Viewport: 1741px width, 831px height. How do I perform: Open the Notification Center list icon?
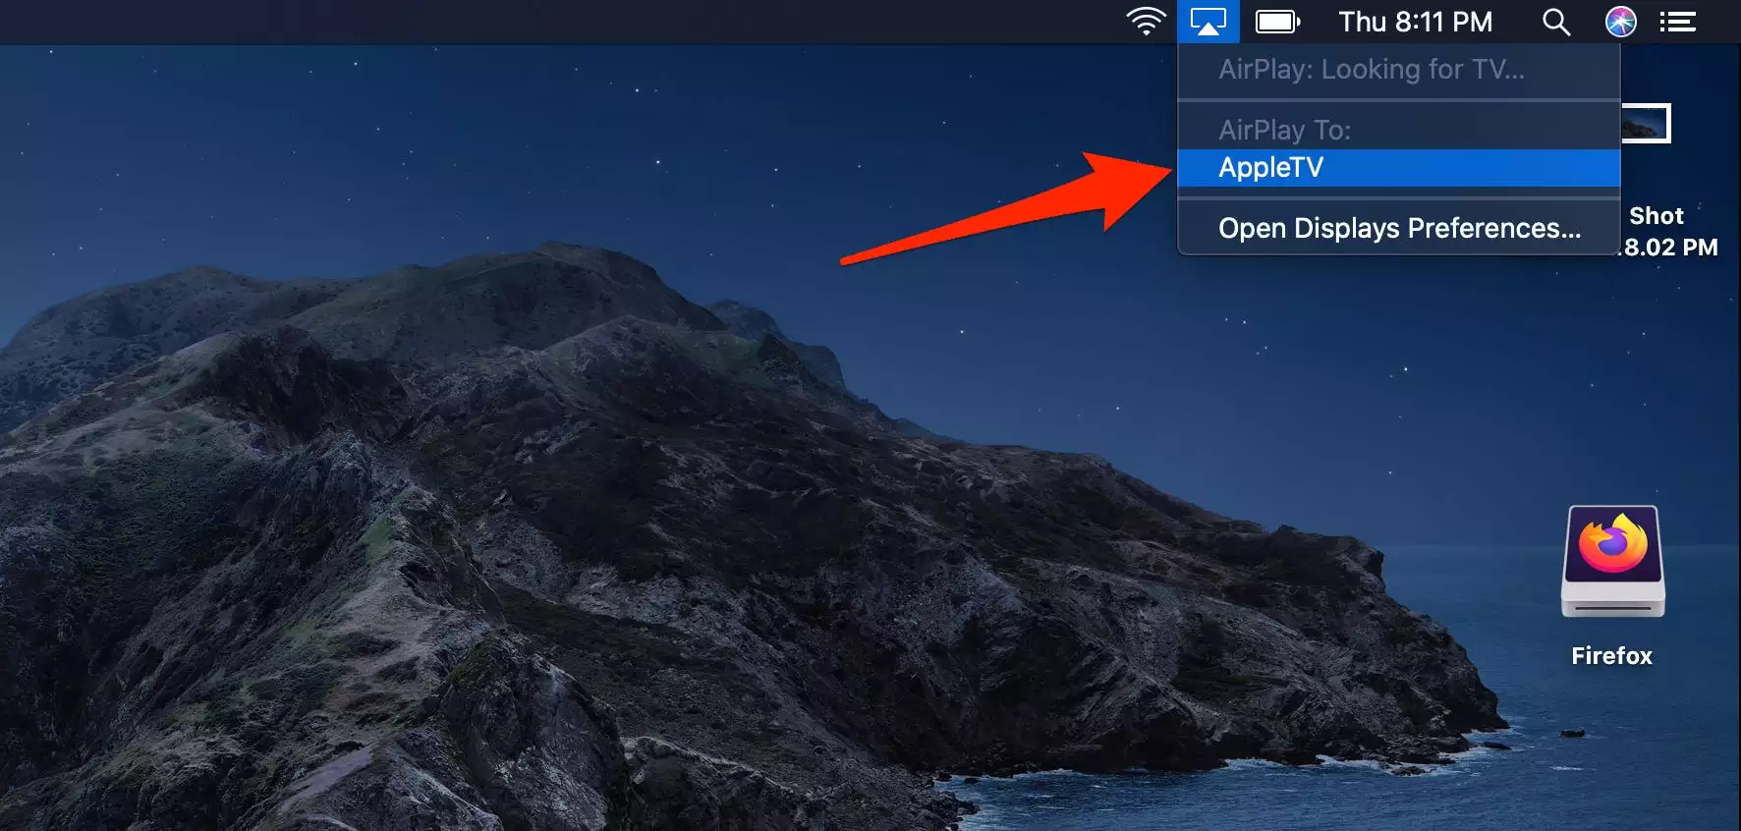coord(1678,22)
